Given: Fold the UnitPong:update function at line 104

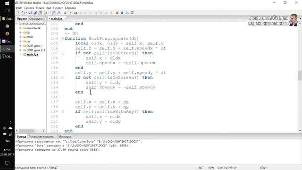Looking at the screenshot, I should pos(63,39).
